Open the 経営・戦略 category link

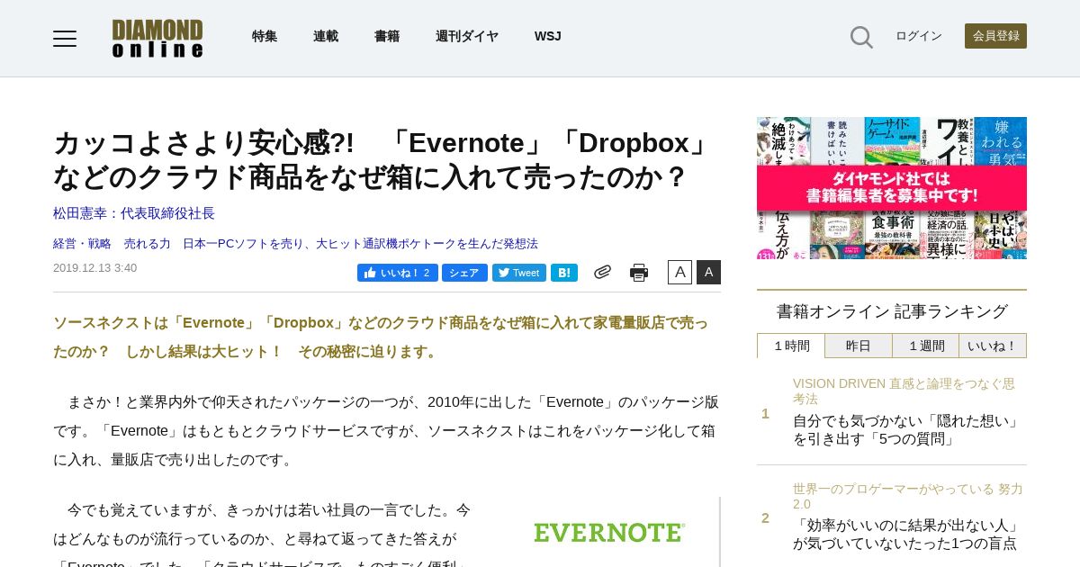82,244
